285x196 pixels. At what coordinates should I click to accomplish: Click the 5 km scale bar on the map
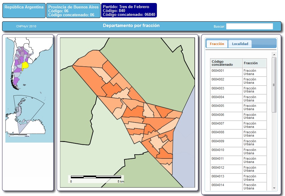[x=96, y=177]
